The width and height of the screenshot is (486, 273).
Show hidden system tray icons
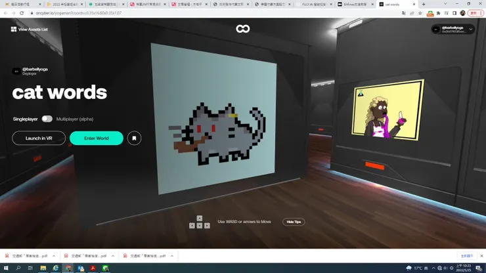tap(433, 268)
